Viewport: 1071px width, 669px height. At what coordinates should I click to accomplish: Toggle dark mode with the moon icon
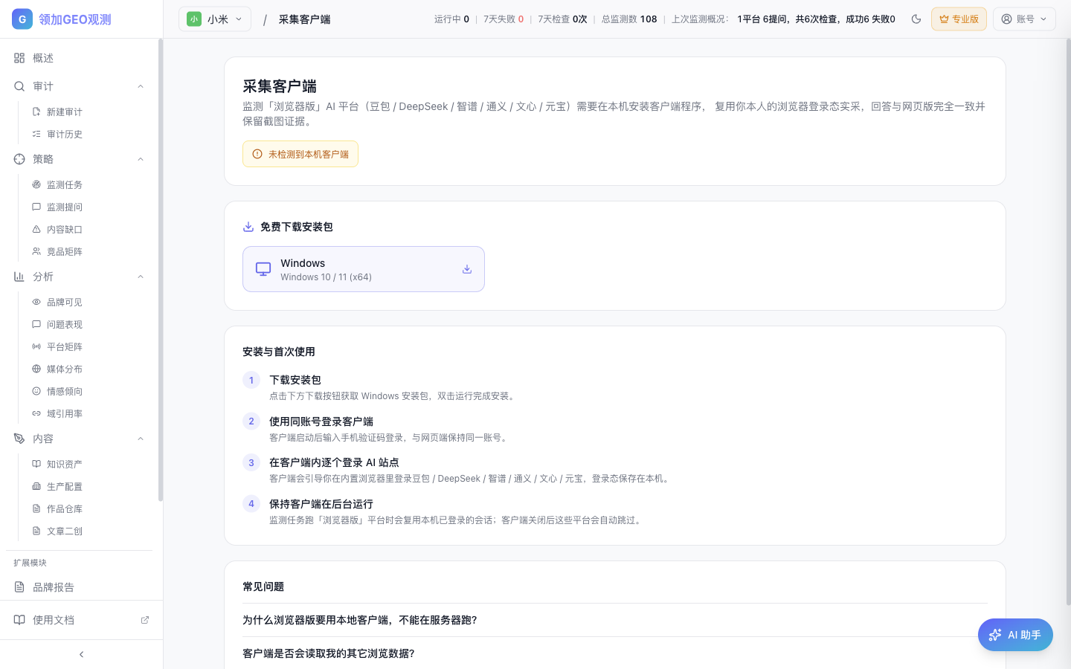[916, 19]
